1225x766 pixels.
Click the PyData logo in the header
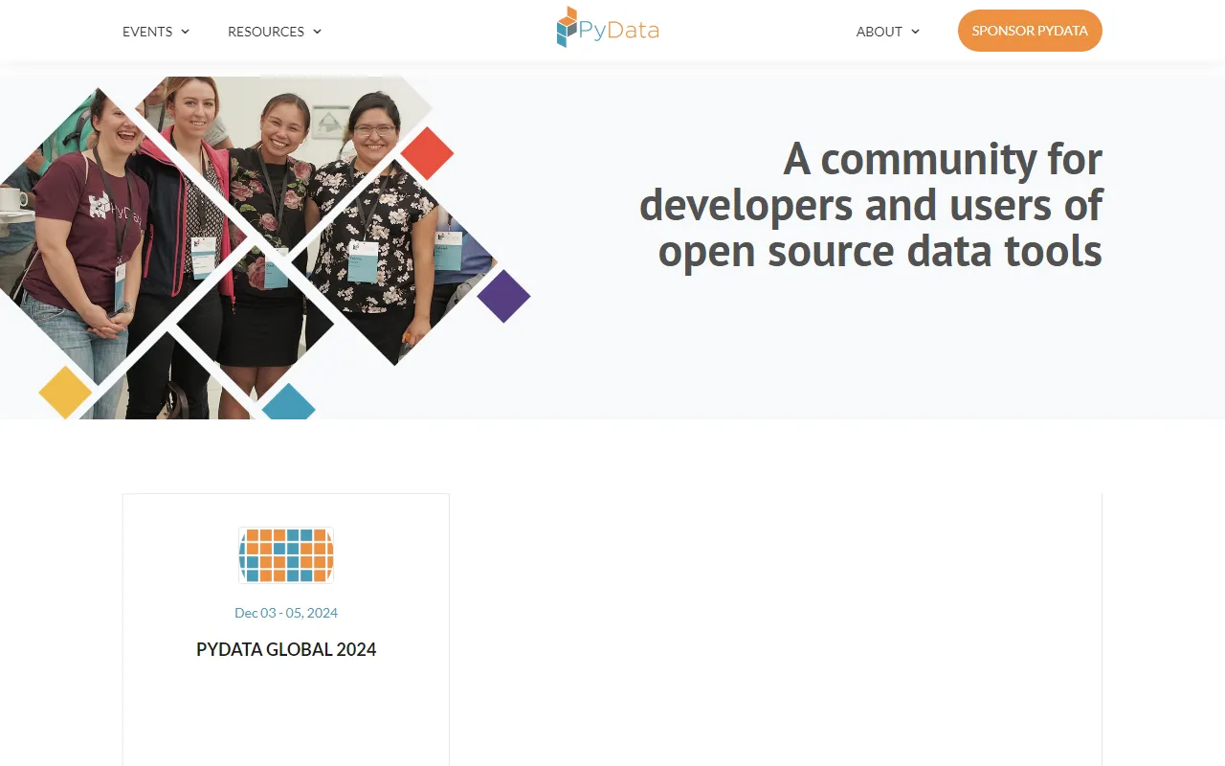point(608,28)
